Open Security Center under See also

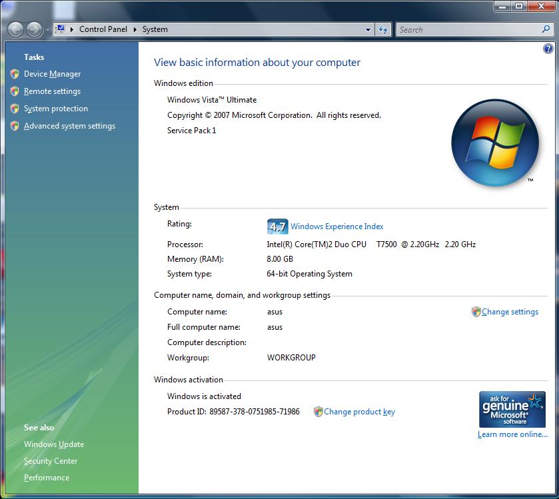pos(50,461)
